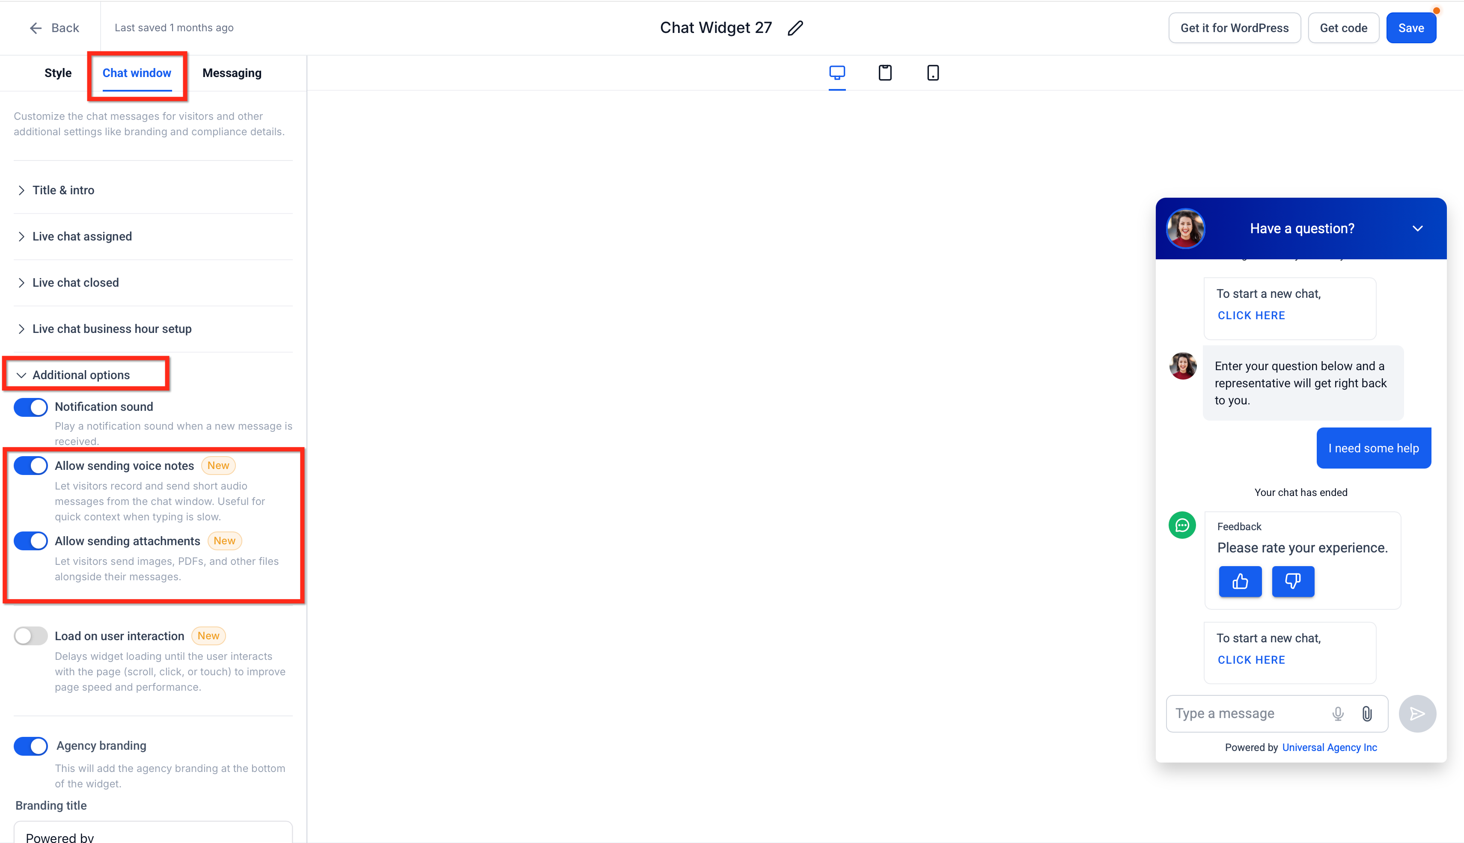Click the agent avatar in chat header

(x=1185, y=228)
